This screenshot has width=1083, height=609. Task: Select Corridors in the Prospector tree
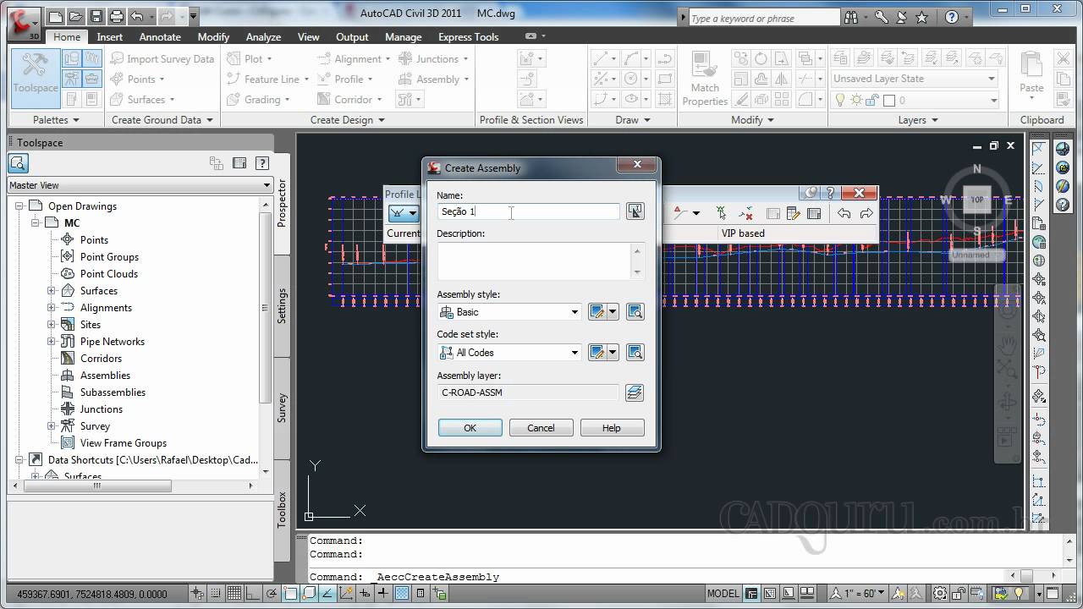click(101, 359)
